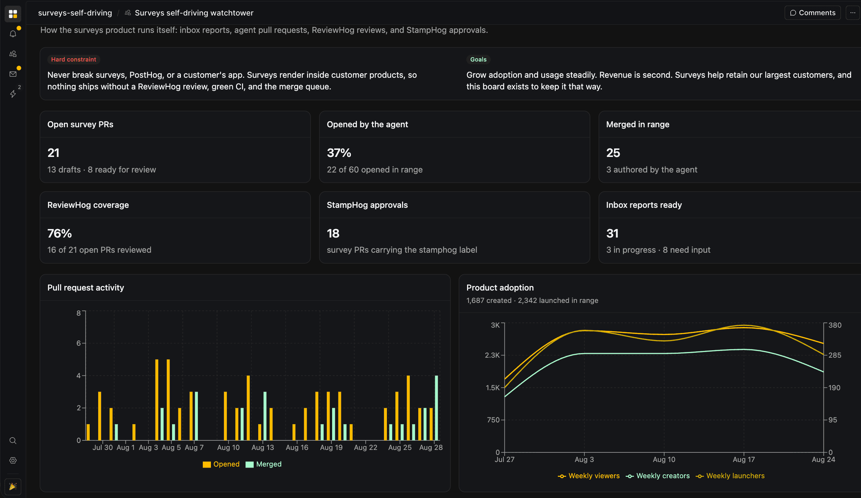The height and width of the screenshot is (498, 861).
Task: Click the people icon beside the dashboard title
Action: (x=128, y=13)
